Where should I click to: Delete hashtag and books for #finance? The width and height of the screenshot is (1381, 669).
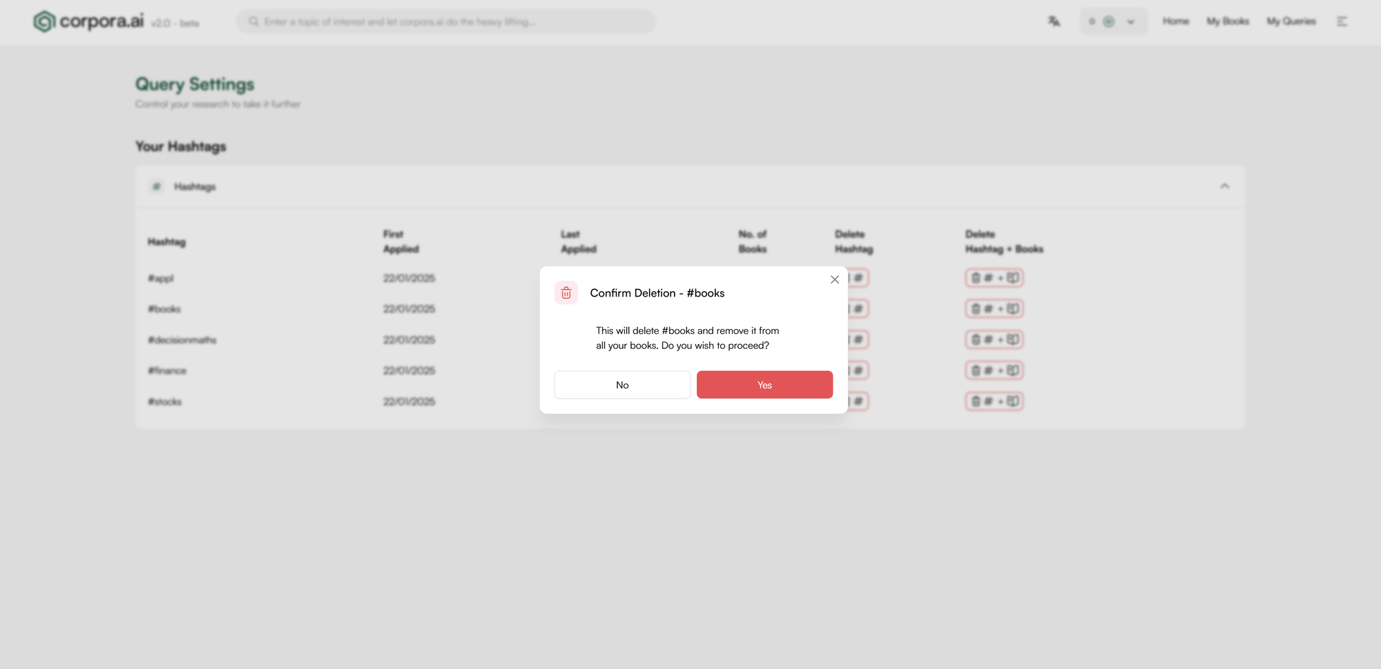tap(994, 370)
